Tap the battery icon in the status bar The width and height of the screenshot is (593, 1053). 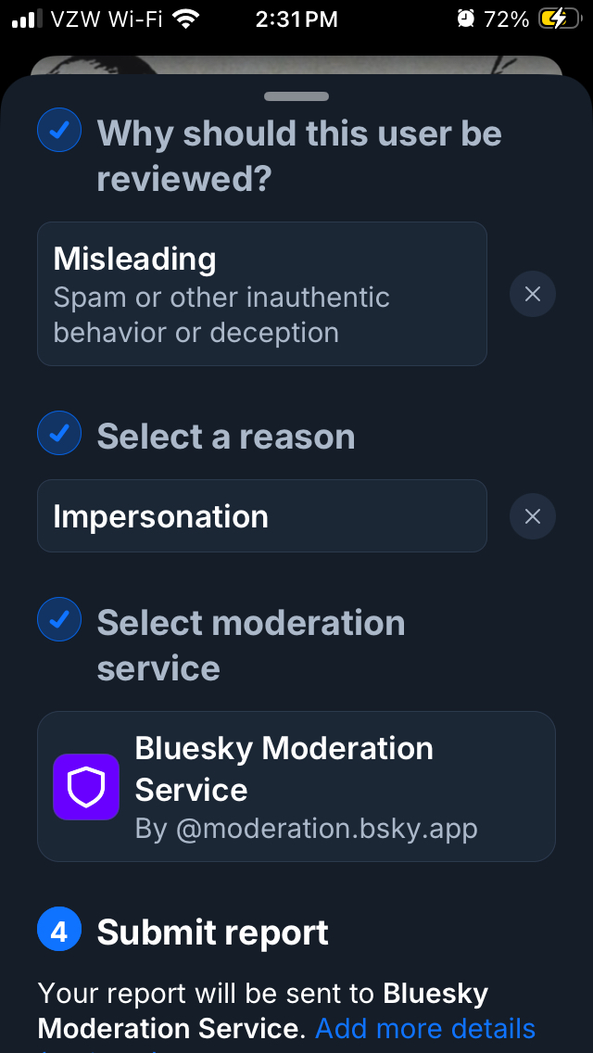pyautogui.click(x=559, y=19)
